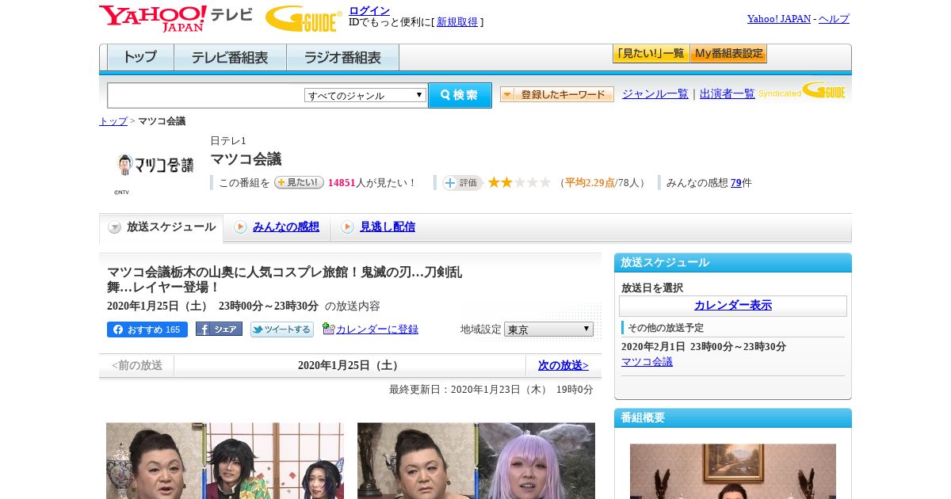
Task: Click the ツイートする Twitter button
Action: click(282, 329)
